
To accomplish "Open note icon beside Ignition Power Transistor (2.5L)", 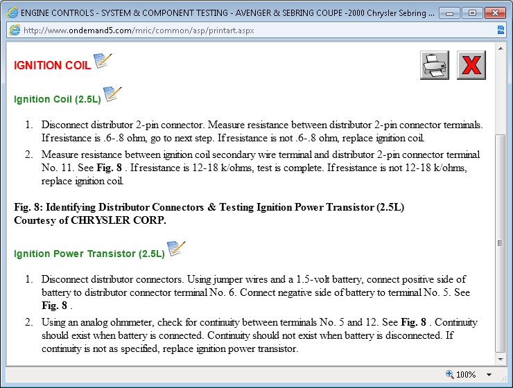I will [176, 249].
